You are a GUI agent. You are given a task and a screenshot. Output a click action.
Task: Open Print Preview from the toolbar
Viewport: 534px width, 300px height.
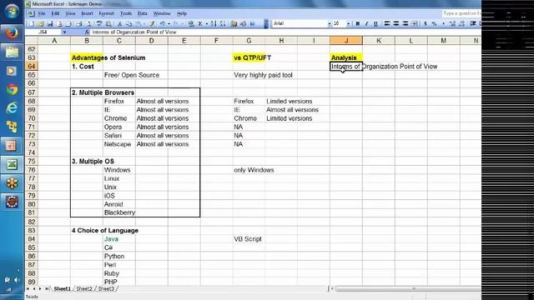[88, 23]
